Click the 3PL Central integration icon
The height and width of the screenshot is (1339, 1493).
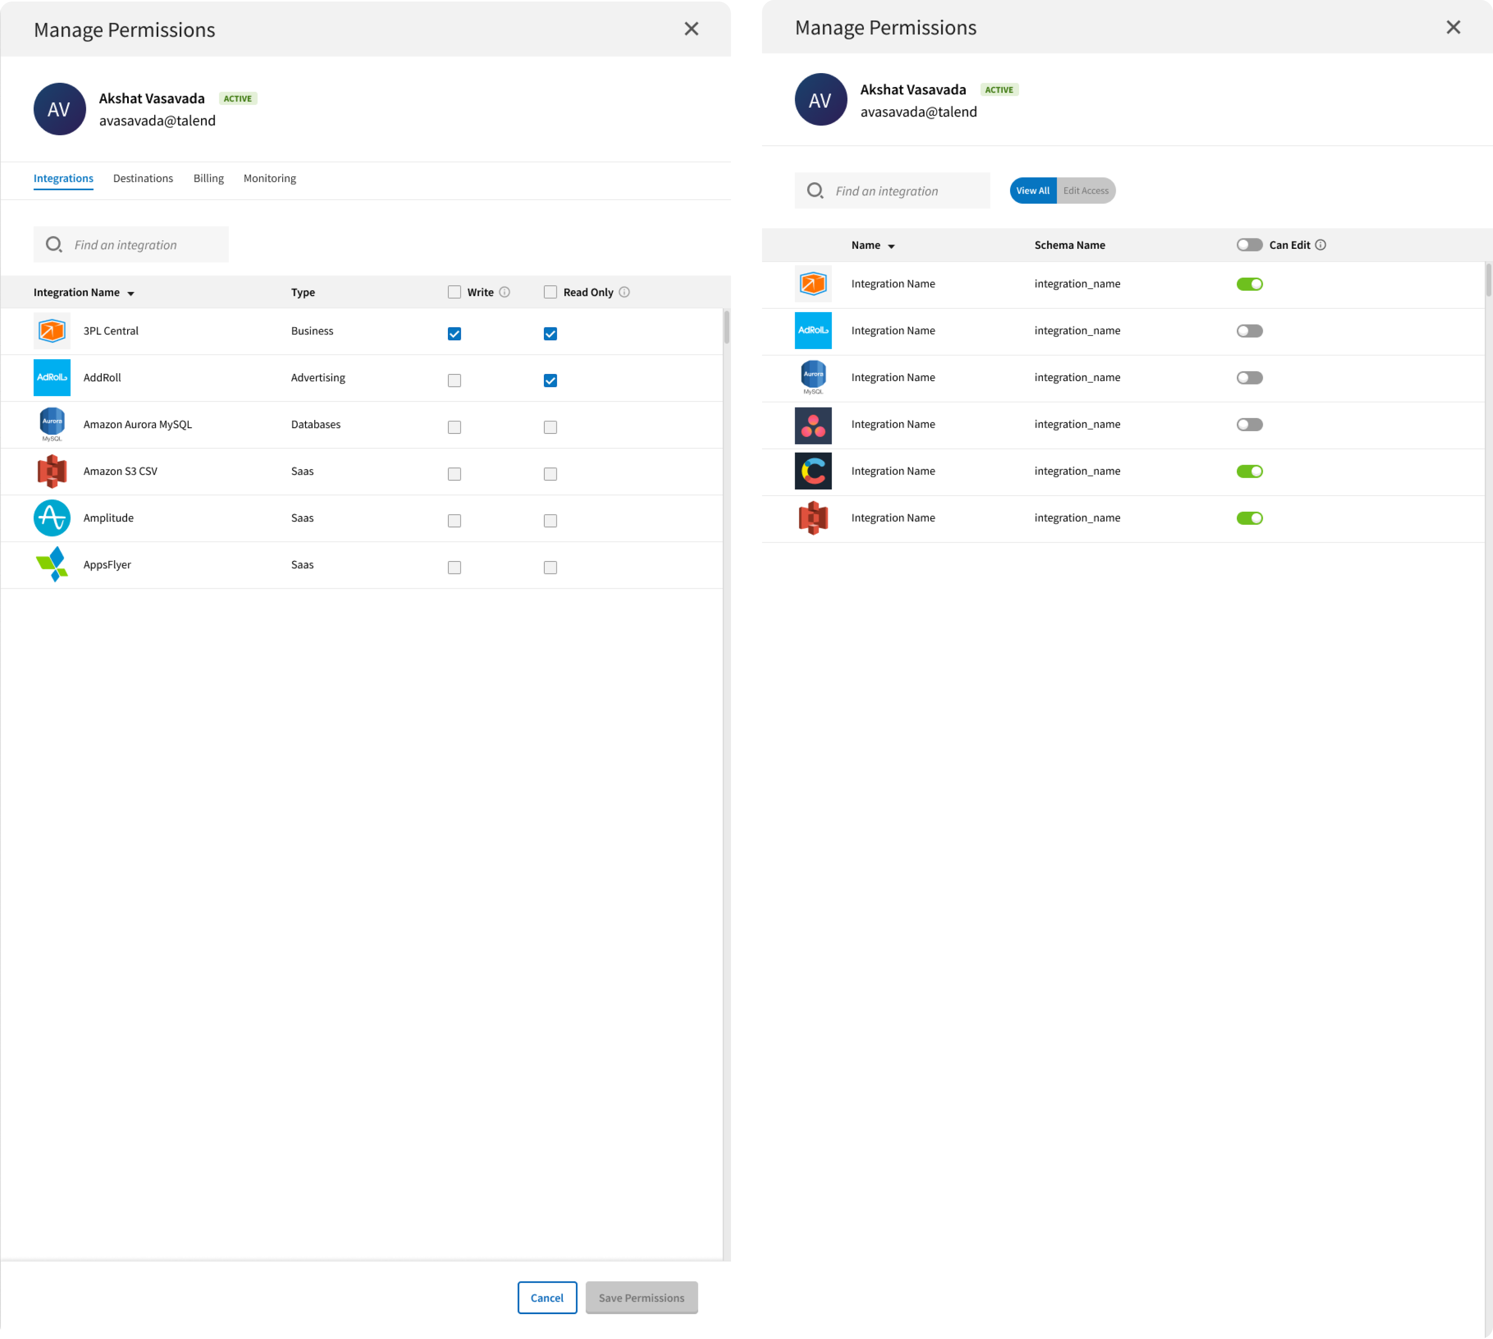[51, 331]
